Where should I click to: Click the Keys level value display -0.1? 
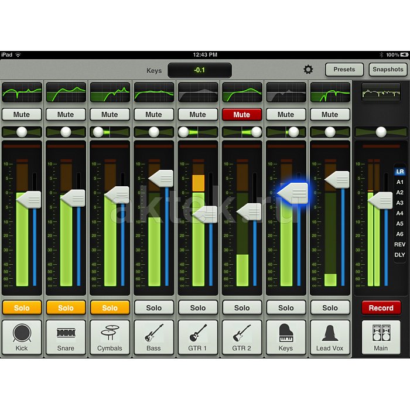coord(200,70)
